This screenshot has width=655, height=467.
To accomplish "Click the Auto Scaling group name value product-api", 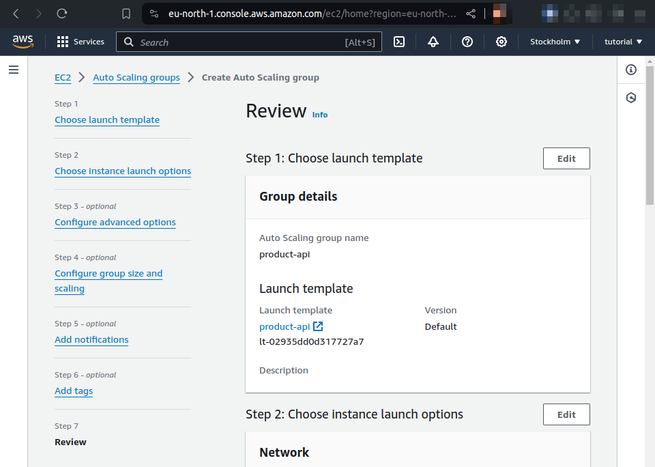I will click(285, 254).
